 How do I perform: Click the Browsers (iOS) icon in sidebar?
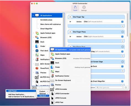coord(37,37)
